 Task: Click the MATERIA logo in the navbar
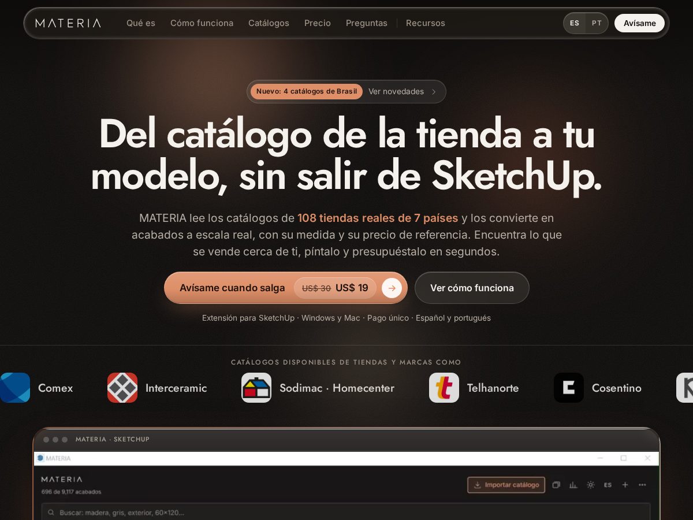[68, 23]
